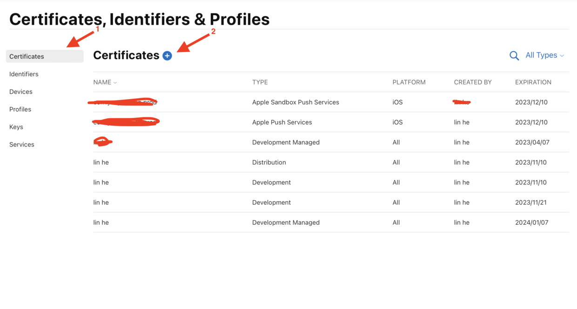Open search with the magnifying glass icon
Image resolution: width=577 pixels, height=309 pixels.
(x=514, y=56)
